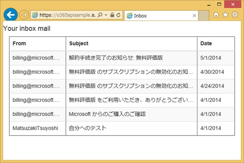Close the Inbox tab
The height and width of the screenshot is (163, 244).
194,16
